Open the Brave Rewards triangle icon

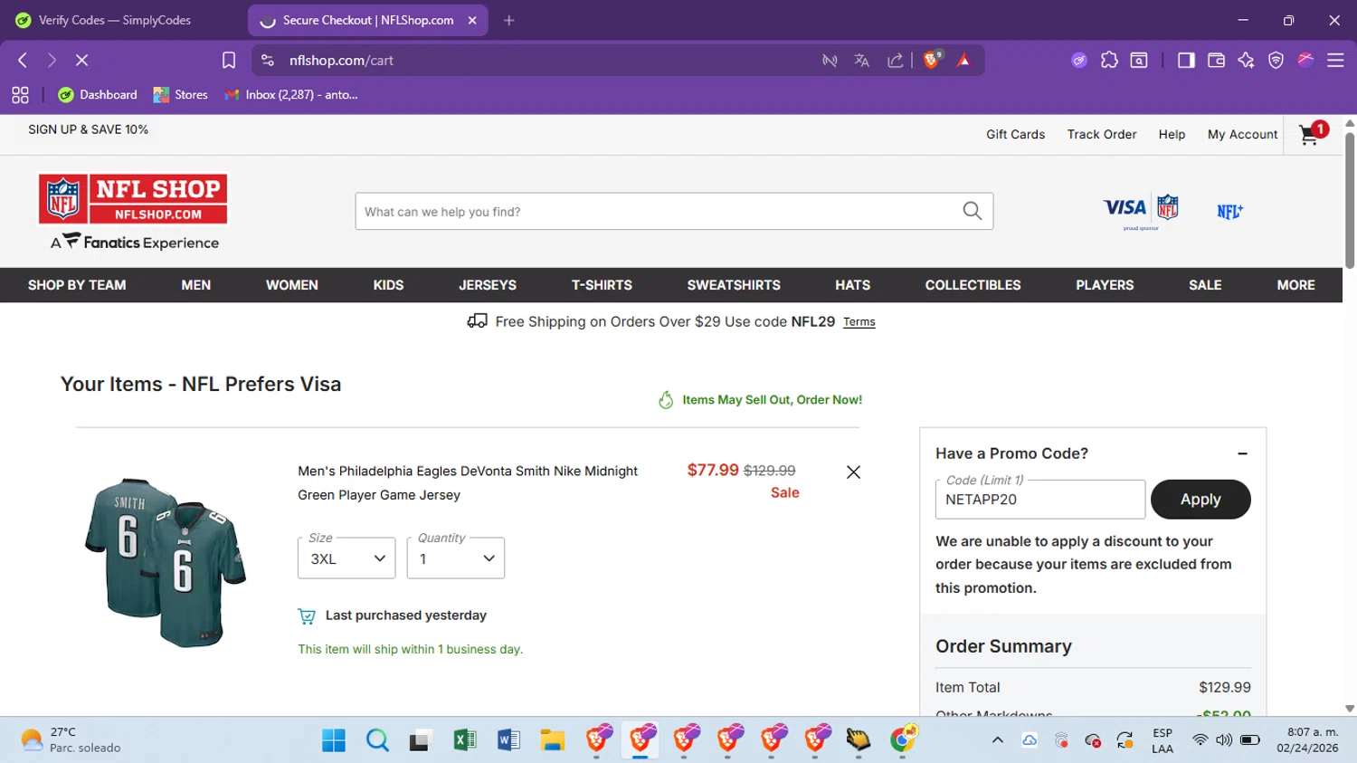tap(963, 60)
